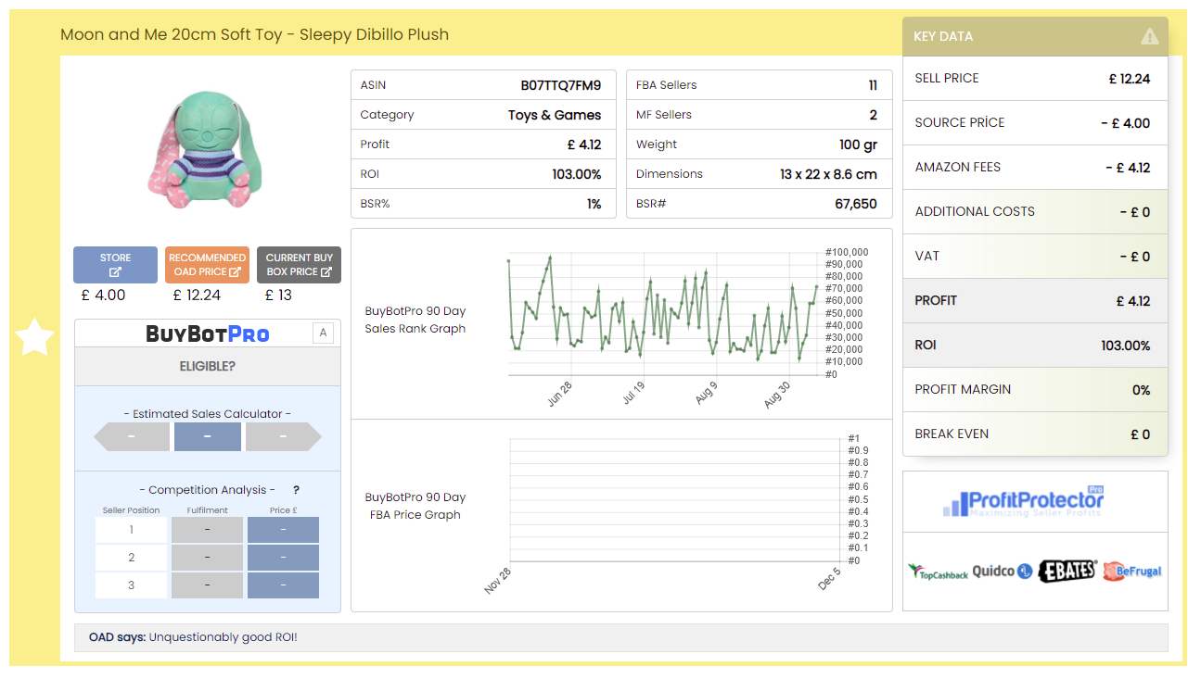
Task: Click the SELL PRICE row in Key Data
Action: 1035,79
